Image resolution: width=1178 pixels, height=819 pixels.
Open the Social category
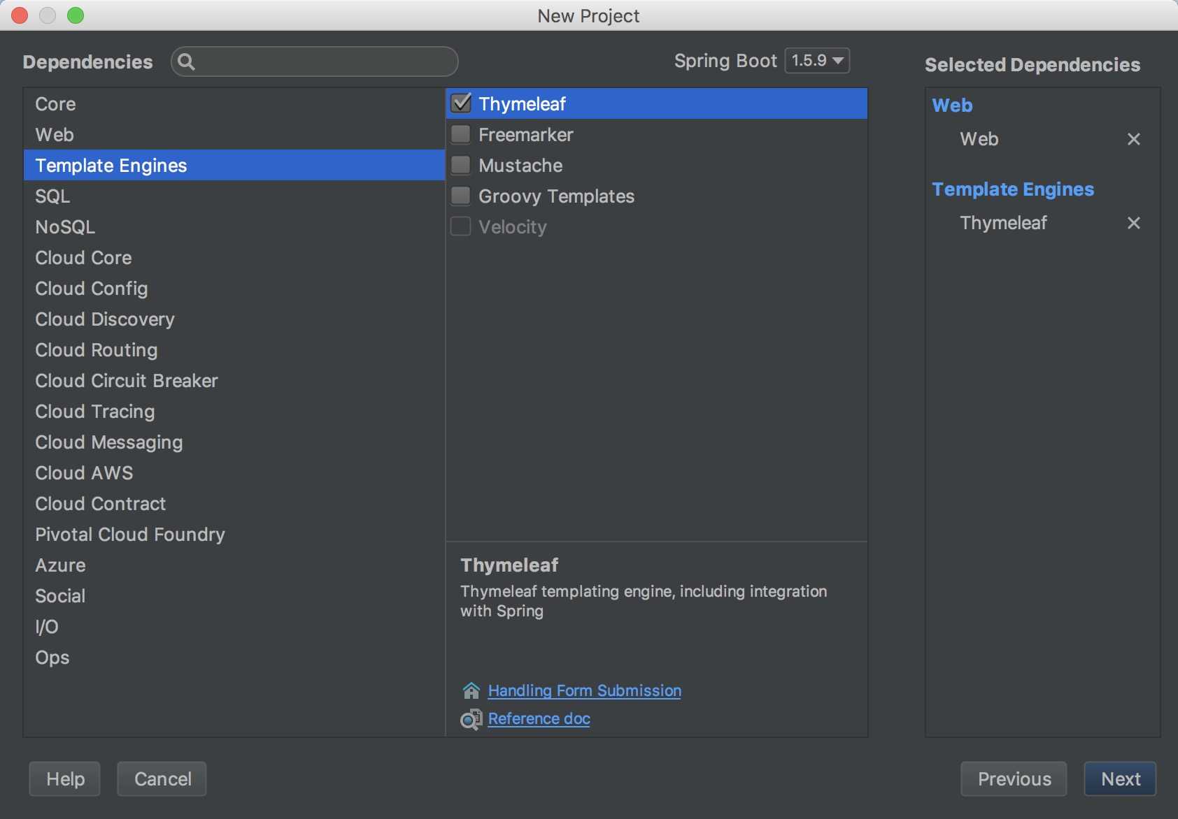pyautogui.click(x=234, y=595)
